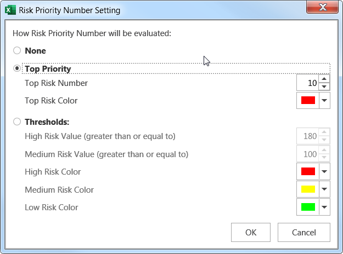Select the None radio button
Viewport: 343px width, 254px height.
coord(17,51)
